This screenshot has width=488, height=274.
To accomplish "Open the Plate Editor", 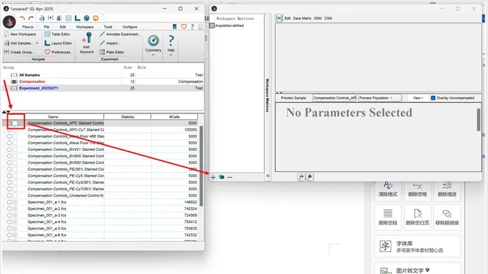I will tap(114, 52).
